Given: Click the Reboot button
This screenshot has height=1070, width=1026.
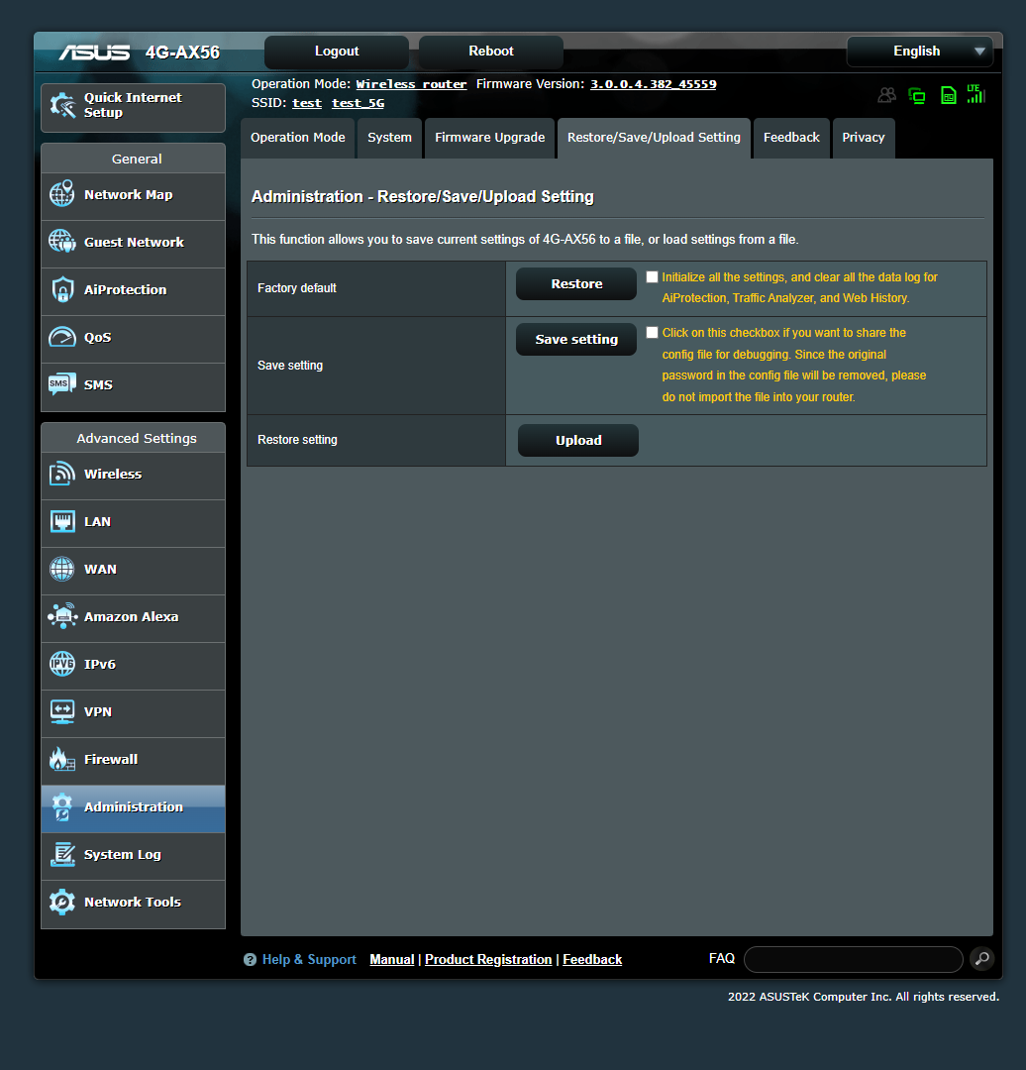Looking at the screenshot, I should tap(490, 52).
